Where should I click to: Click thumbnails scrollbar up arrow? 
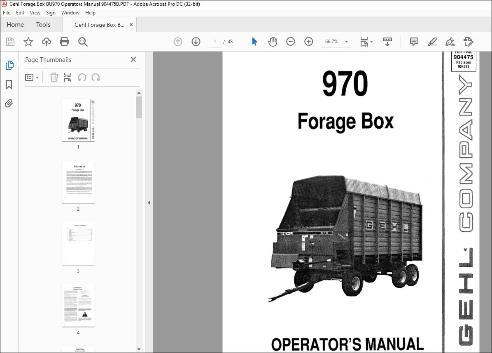[x=139, y=93]
